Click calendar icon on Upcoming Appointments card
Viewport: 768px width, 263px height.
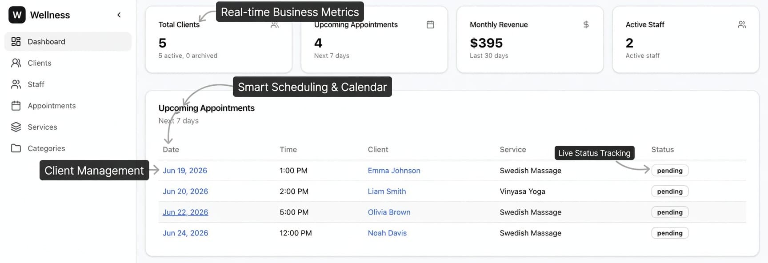430,24
